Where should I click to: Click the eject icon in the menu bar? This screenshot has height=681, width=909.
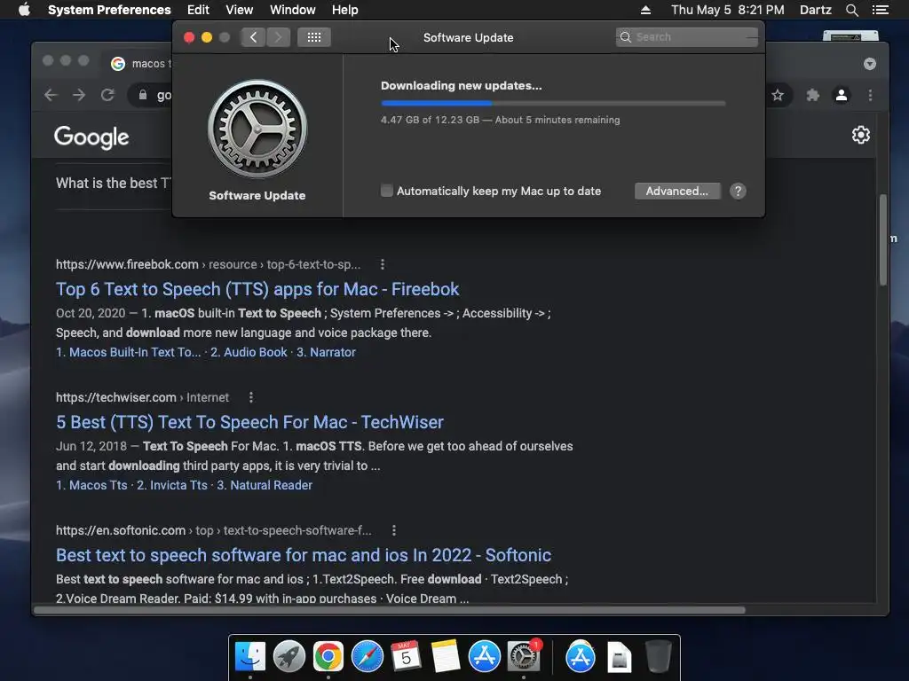pyautogui.click(x=645, y=10)
